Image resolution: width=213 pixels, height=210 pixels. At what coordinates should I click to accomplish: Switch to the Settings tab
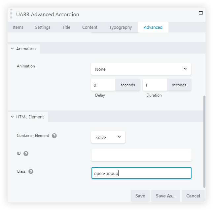click(x=43, y=27)
